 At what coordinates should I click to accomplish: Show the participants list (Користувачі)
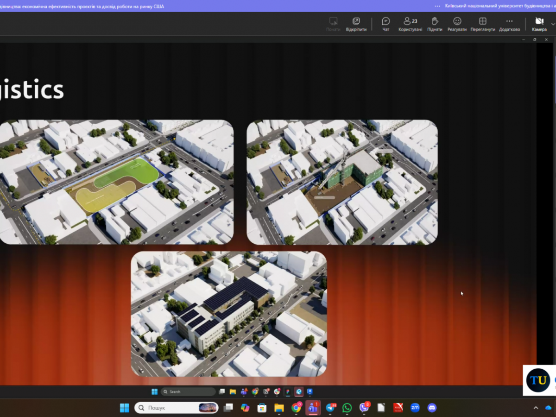[410, 24]
